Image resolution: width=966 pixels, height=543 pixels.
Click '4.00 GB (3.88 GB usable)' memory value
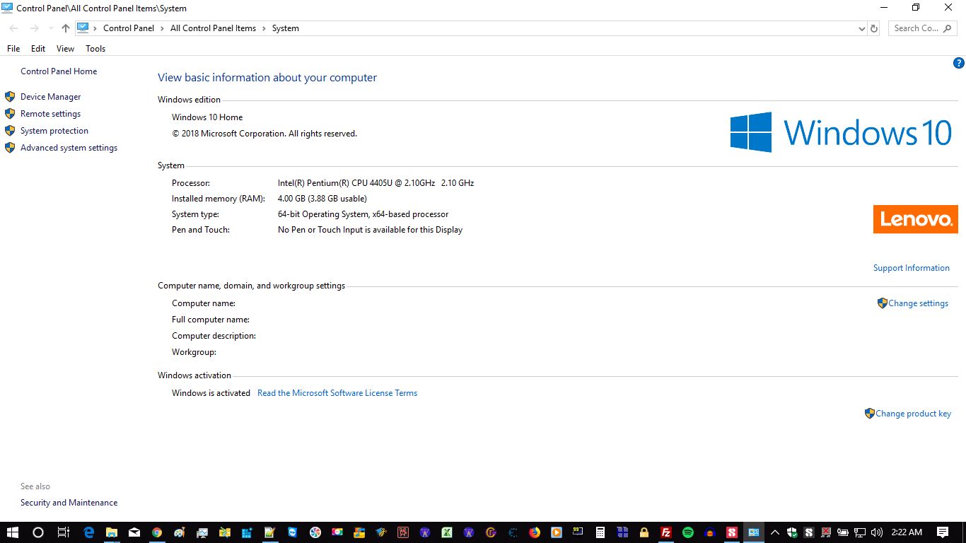click(322, 199)
